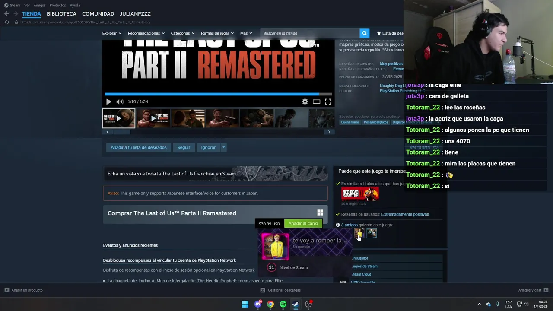Enter fullscreen on the trailer video

328,102
